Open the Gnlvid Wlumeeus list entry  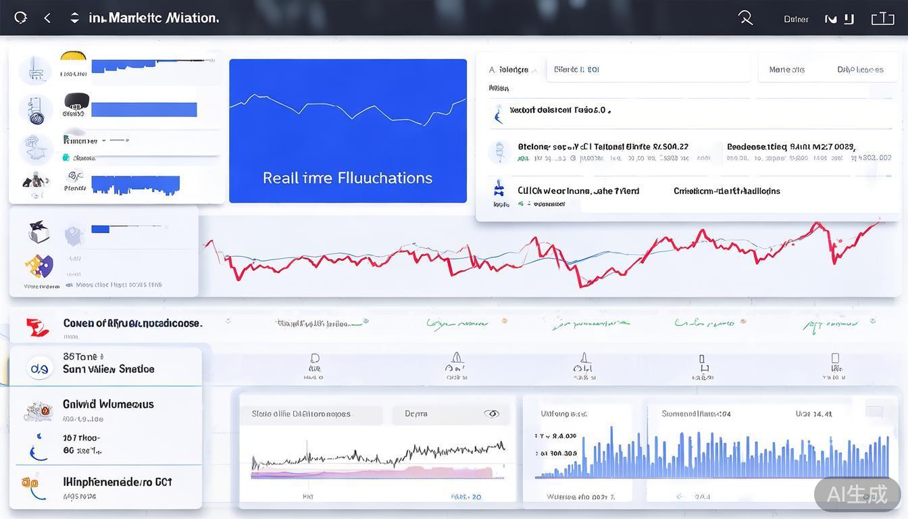pyautogui.click(x=108, y=405)
